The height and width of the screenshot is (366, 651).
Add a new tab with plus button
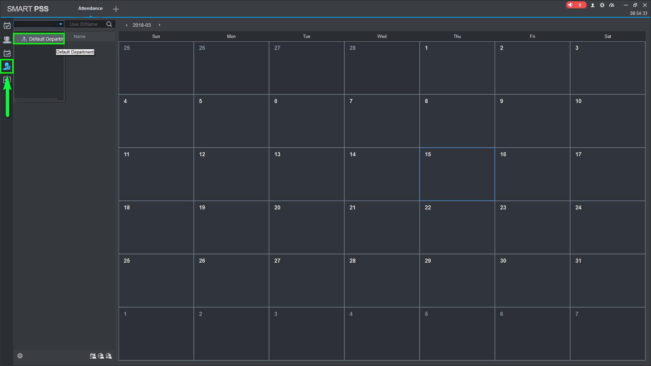point(116,9)
